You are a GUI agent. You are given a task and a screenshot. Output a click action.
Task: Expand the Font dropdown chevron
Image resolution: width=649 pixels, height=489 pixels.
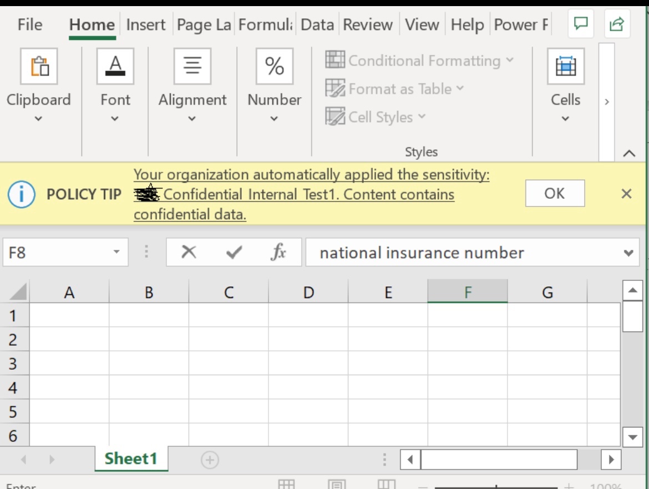pos(115,118)
